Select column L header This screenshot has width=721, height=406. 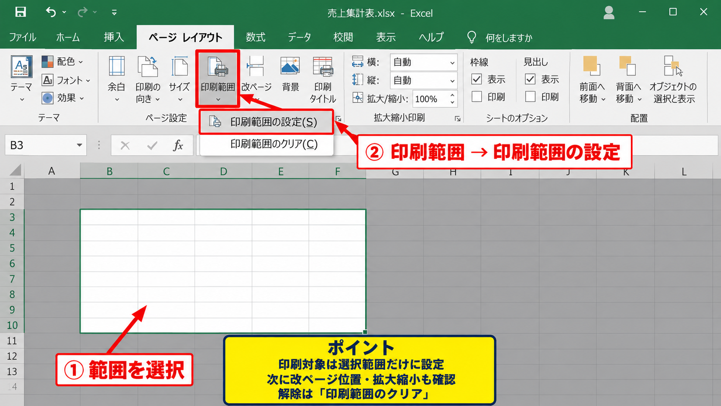tap(684, 172)
